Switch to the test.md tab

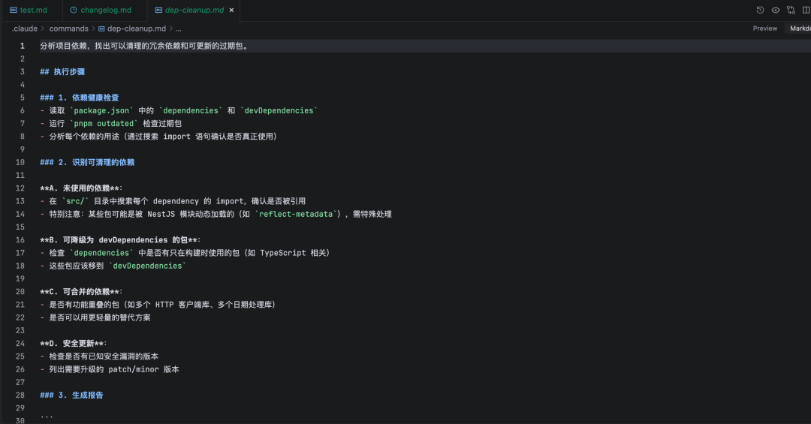33,10
